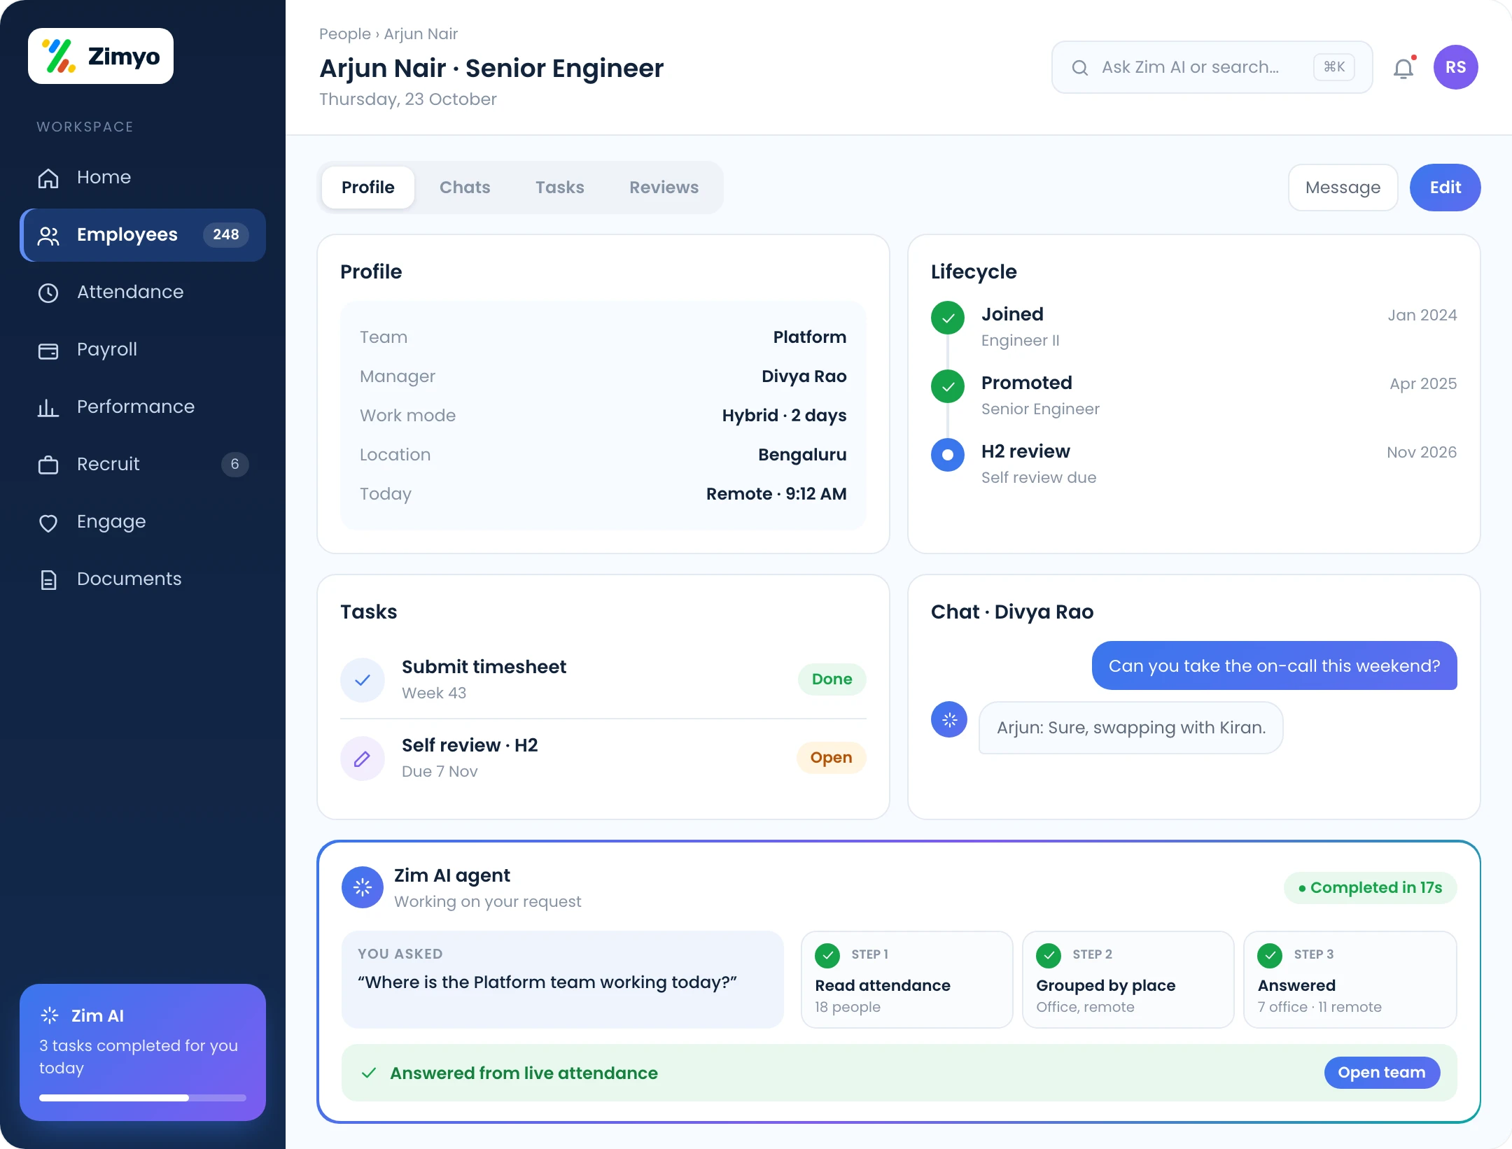Open the Documents file icon
The width and height of the screenshot is (1512, 1149).
click(48, 579)
